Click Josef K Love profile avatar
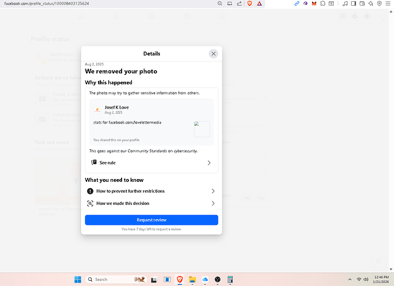Screen dimensions: 394x286 (x=97, y=109)
